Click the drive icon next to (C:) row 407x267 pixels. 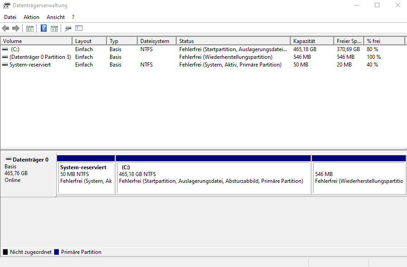[x=5, y=49]
